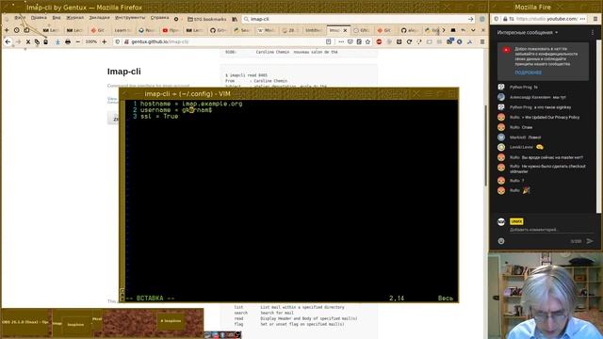This screenshot has height=339, width=603.
Task: Click the new tab plus icon
Action: (x=7, y=30)
